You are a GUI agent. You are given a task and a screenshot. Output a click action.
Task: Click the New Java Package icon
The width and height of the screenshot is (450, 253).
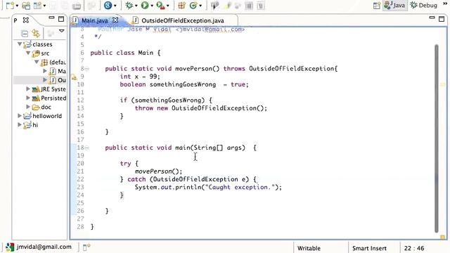(181, 6)
